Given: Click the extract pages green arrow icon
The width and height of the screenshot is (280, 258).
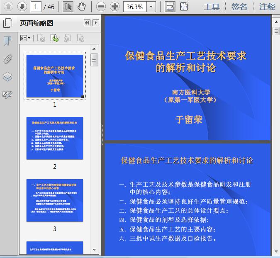Looking at the screenshot, I should (54, 38).
